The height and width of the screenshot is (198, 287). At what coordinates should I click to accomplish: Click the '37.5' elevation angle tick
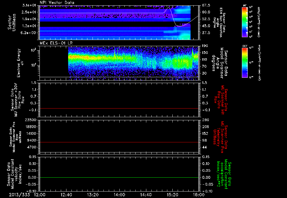pos(206,33)
